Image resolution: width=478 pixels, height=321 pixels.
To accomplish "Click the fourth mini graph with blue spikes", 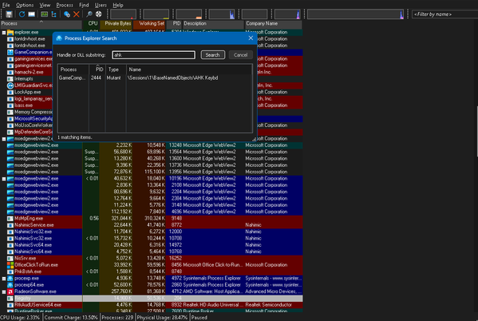I will pos(222,14).
